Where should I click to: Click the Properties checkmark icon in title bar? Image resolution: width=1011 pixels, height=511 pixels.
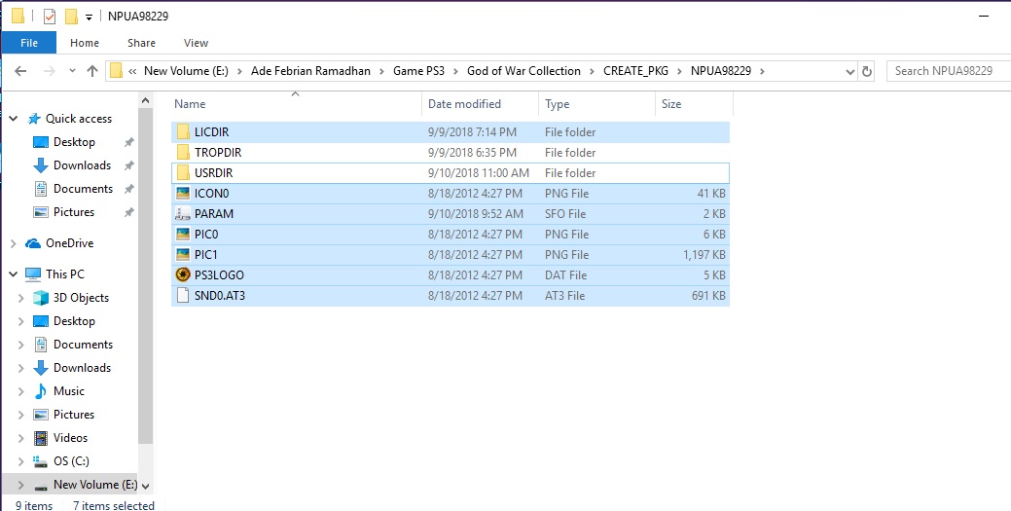[x=50, y=17]
